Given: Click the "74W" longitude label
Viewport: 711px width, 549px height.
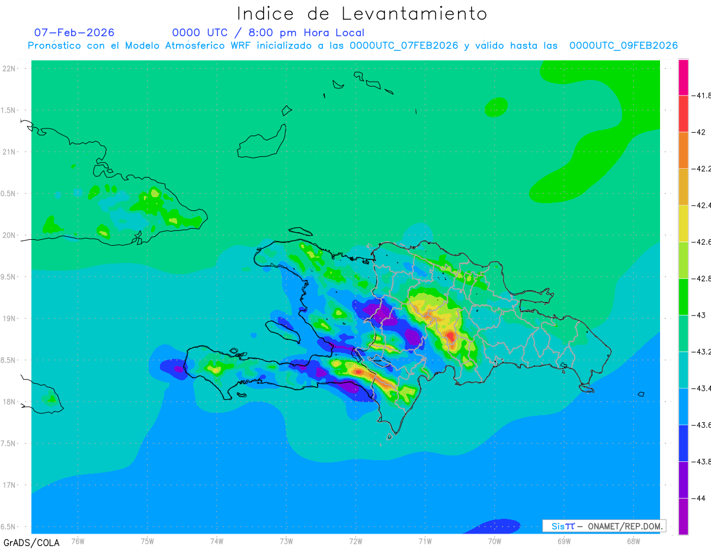Looking at the screenshot, I should 216,541.
